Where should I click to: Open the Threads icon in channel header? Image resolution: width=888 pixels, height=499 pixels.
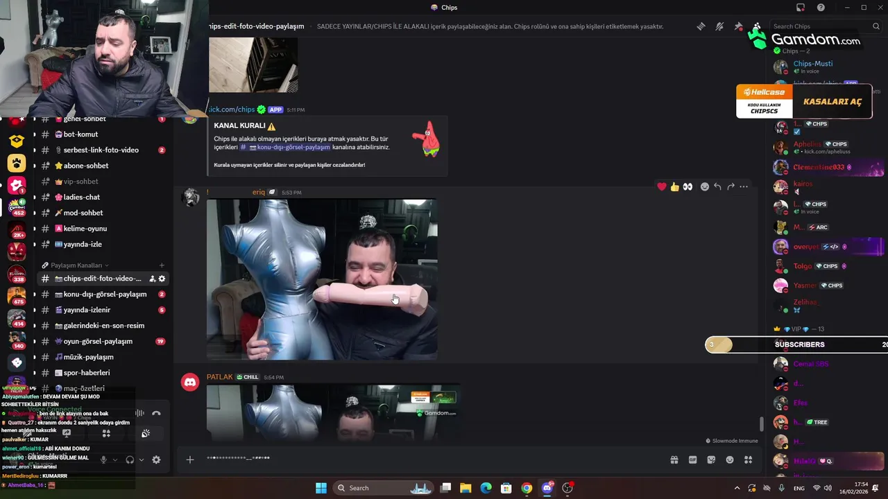[x=701, y=26]
